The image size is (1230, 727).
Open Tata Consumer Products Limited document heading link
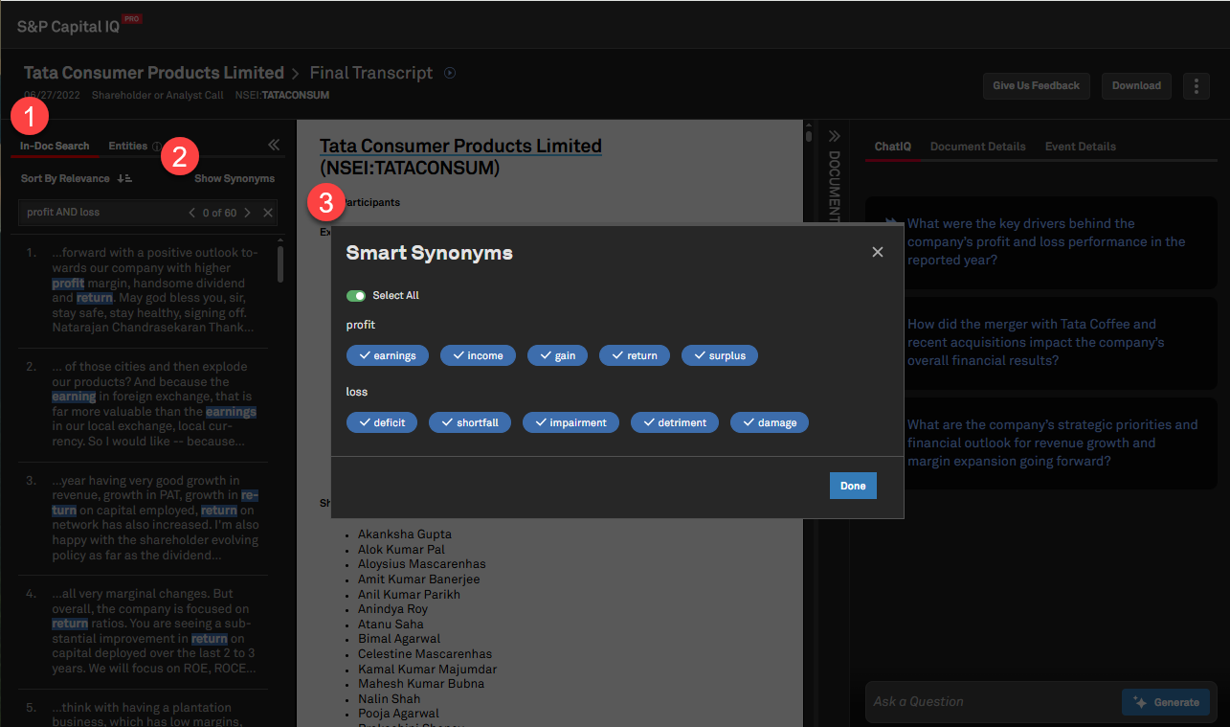tap(460, 146)
